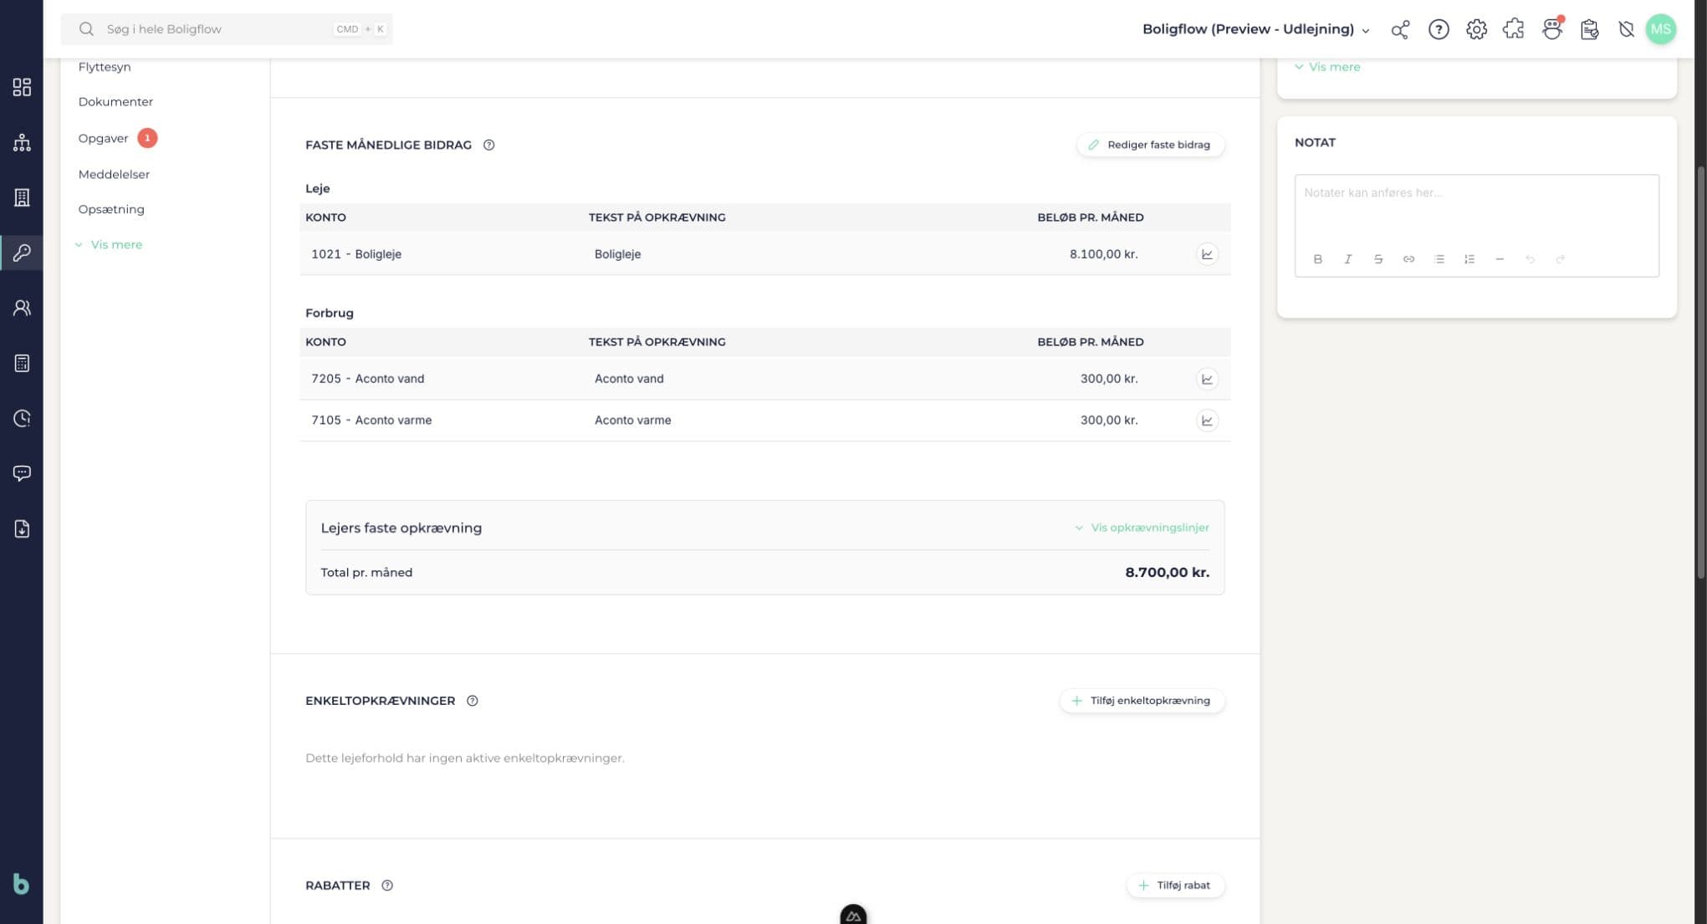Image resolution: width=1707 pixels, height=924 pixels.
Task: Expand Vis mere in left navigation
Action: point(109,245)
